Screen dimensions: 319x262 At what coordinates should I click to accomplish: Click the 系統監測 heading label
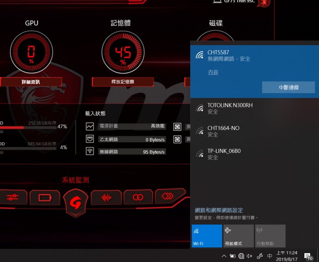pyautogui.click(x=75, y=180)
